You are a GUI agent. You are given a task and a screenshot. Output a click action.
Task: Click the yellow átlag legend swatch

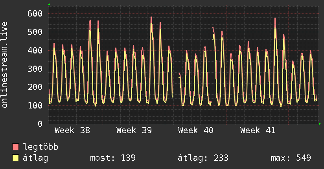coord(15,158)
